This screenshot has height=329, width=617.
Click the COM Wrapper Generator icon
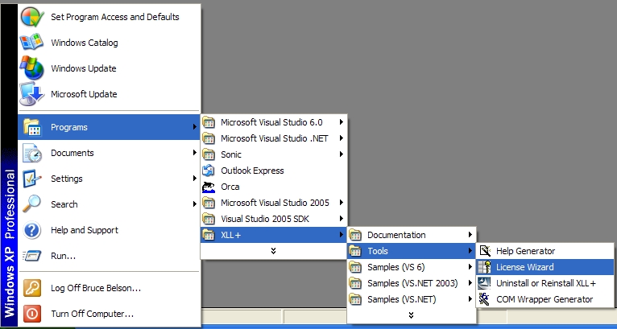[x=485, y=299]
